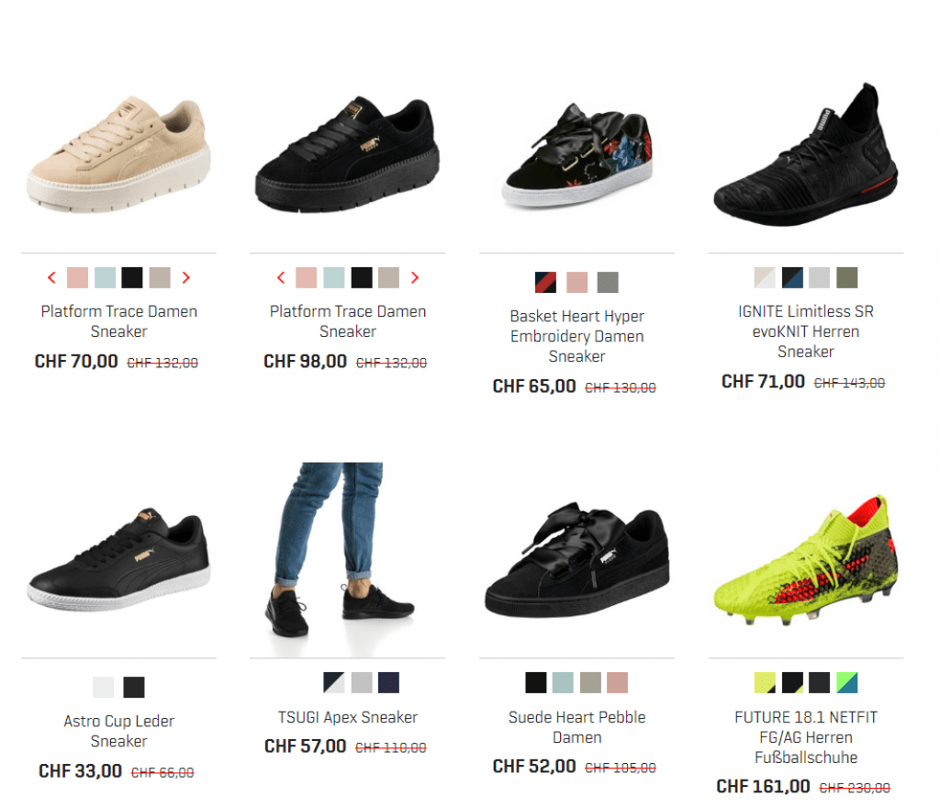Open the IGNITE Limitless SR evoKNIT Herren Sneaker link
The height and width of the screenshot is (808, 940).
(806, 331)
